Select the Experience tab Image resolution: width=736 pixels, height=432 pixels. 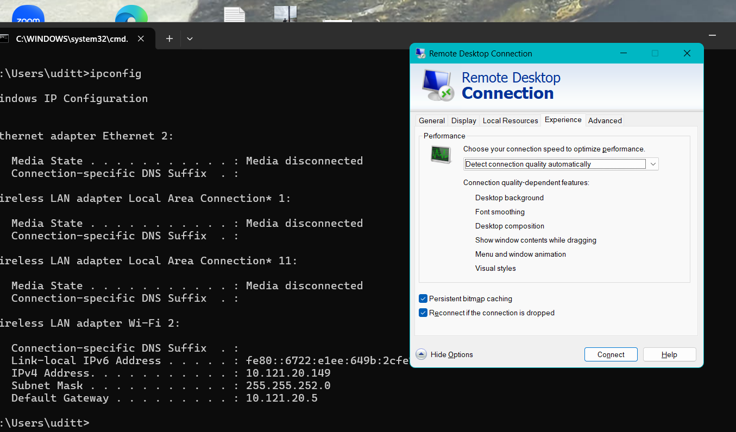tap(563, 119)
